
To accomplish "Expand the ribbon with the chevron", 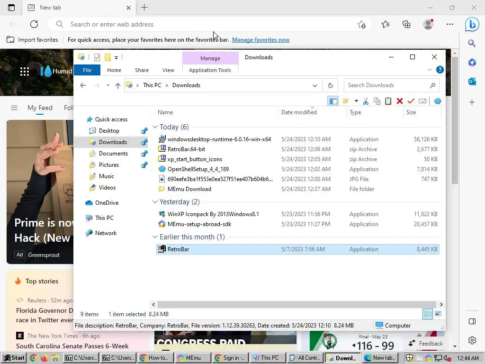I will [x=429, y=70].
